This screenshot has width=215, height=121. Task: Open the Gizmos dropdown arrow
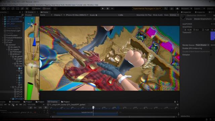[x=178, y=15]
